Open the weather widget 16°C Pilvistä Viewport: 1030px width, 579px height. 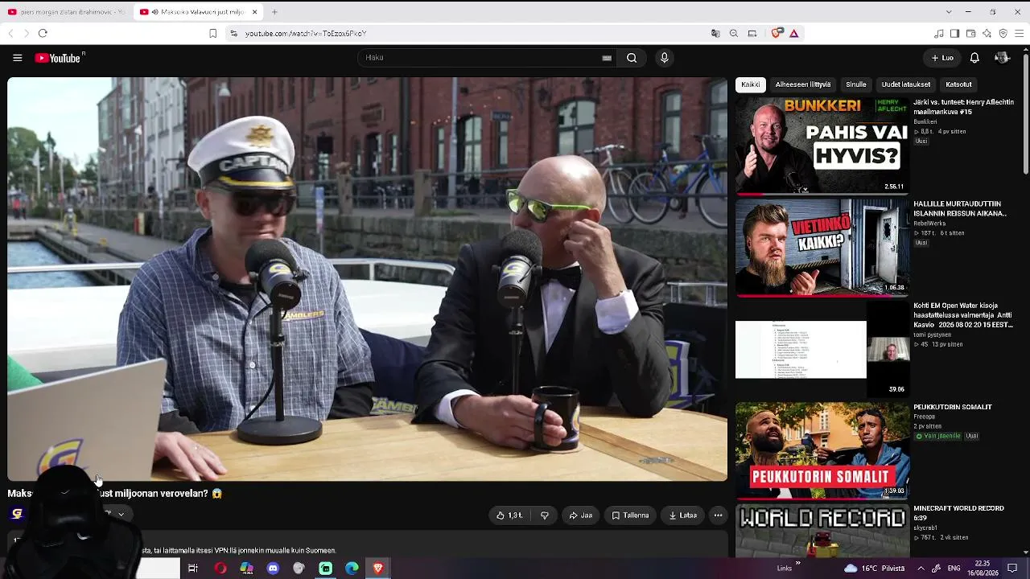876,569
